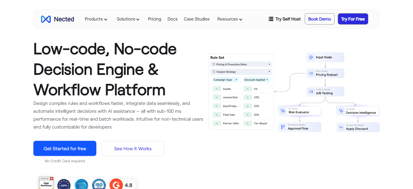Click the AICPA SOC badge

(x=81, y=185)
